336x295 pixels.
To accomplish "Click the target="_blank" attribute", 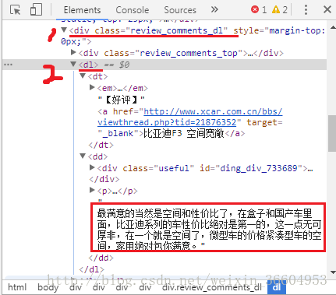I will click(x=190, y=128).
